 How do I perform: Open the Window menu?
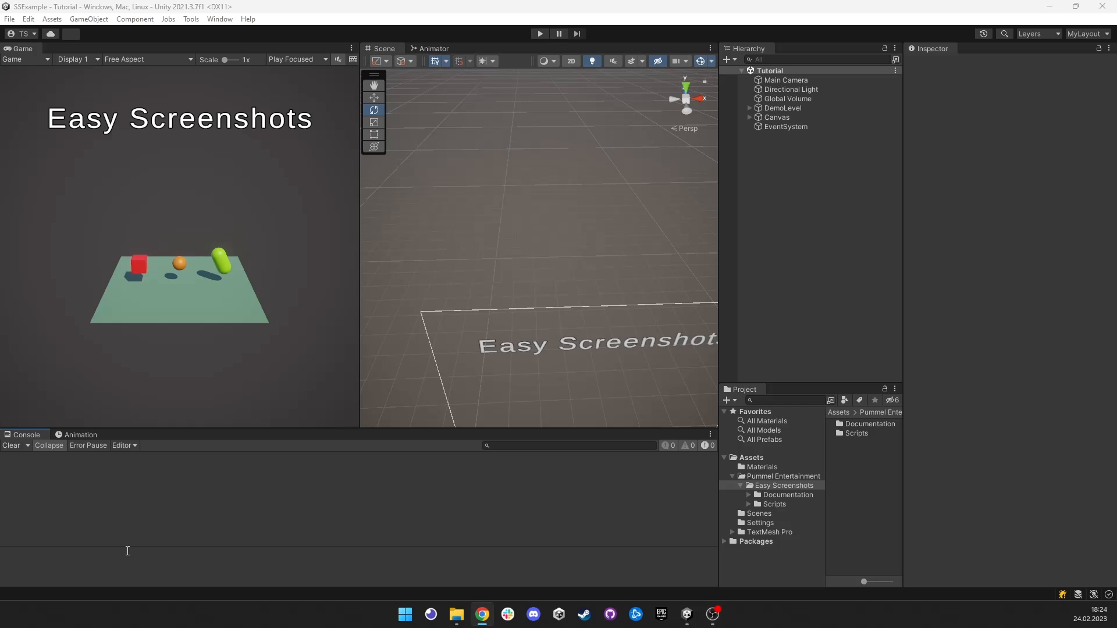(x=219, y=19)
